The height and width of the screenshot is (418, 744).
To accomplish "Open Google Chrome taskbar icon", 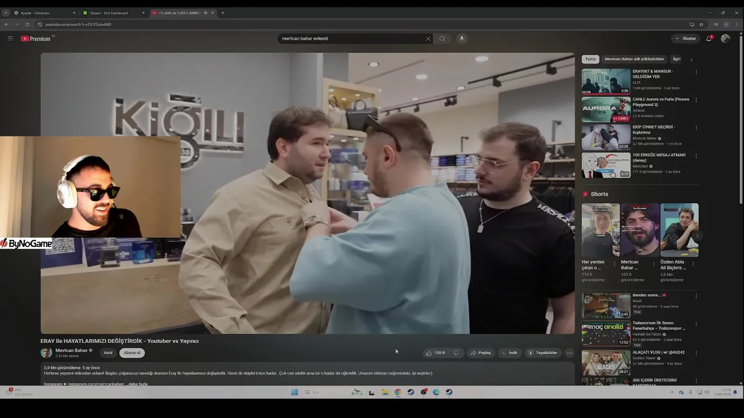I will click(x=398, y=392).
